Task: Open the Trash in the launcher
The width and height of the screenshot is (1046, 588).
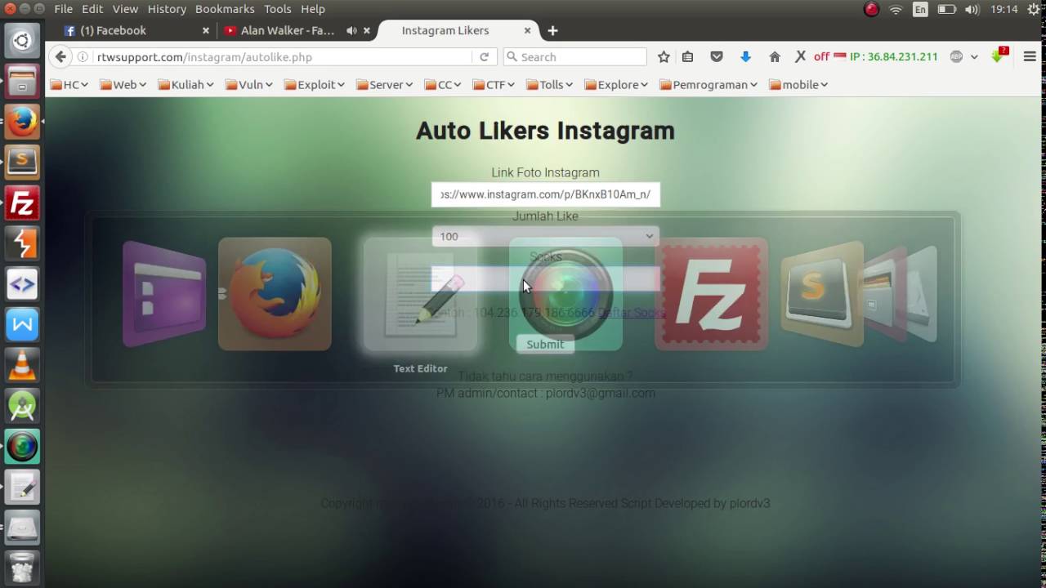Action: tap(22, 568)
